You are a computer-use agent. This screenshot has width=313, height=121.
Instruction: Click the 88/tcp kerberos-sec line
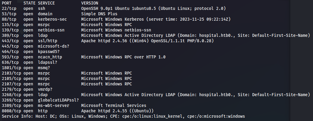pyautogui.click(x=116, y=19)
